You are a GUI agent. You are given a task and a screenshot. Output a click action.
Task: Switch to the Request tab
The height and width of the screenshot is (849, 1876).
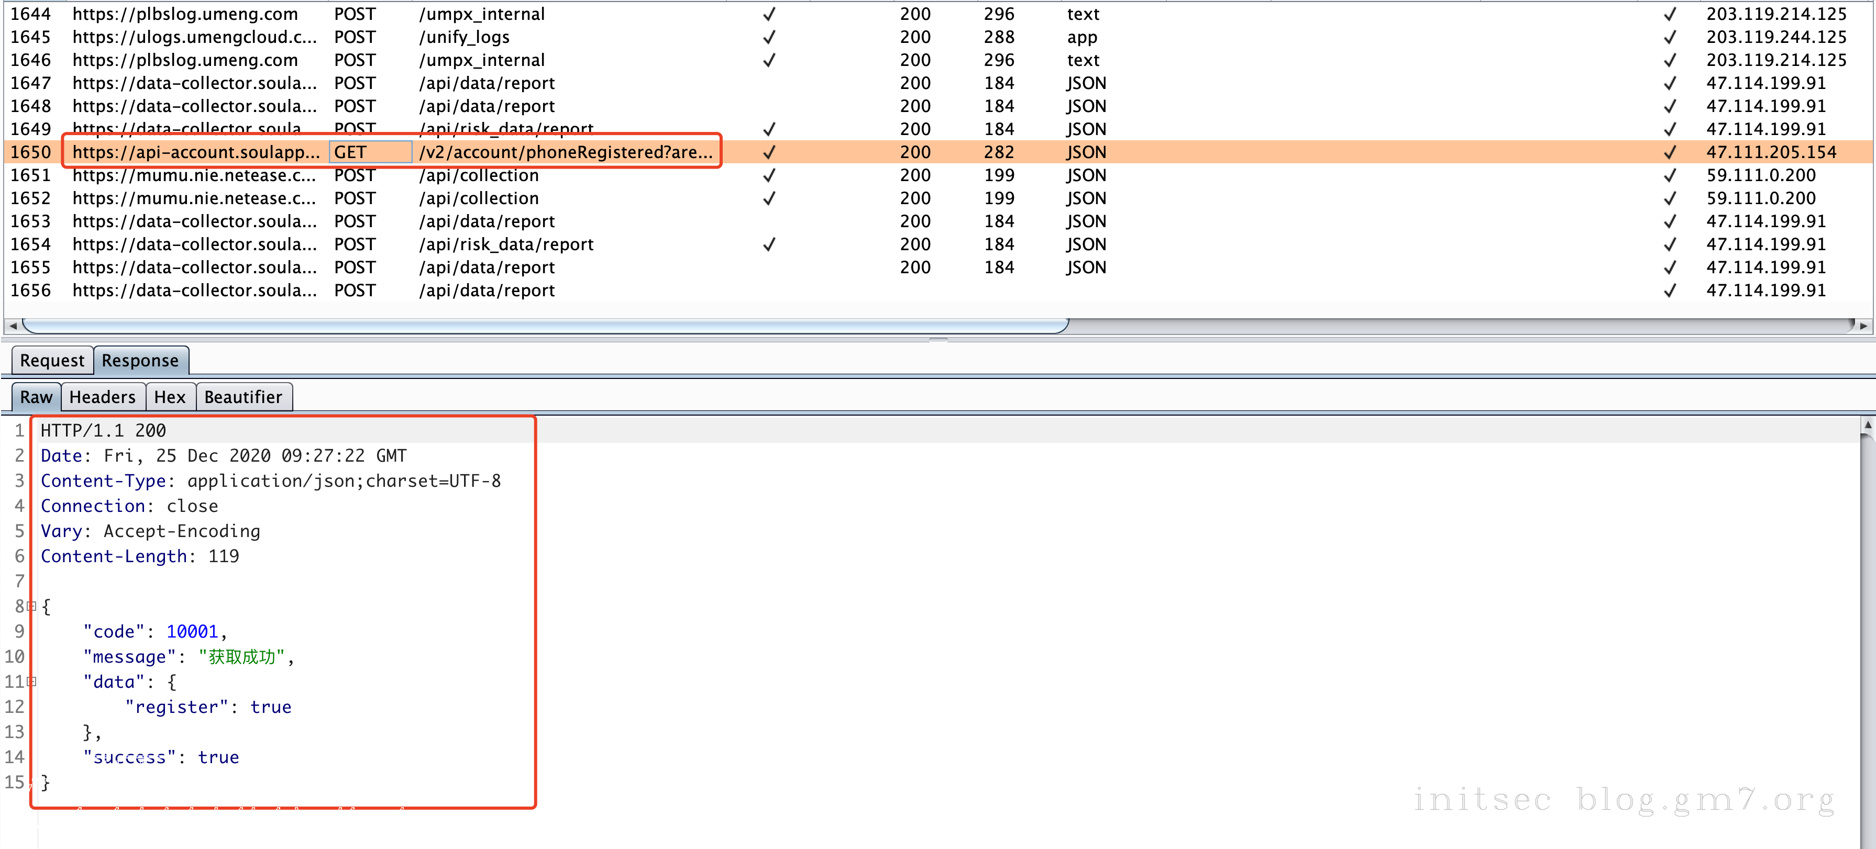(52, 361)
